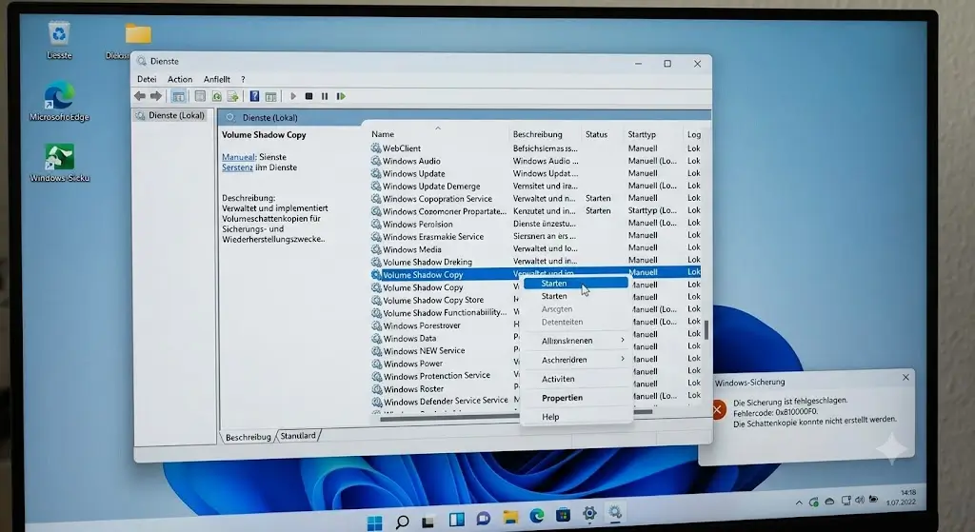Open taskbar Search magnifier
975x532 pixels.
(403, 522)
